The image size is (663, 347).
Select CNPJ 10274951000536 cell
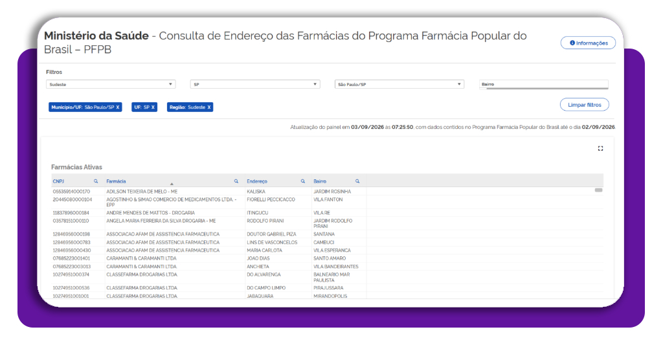pyautogui.click(x=71, y=288)
